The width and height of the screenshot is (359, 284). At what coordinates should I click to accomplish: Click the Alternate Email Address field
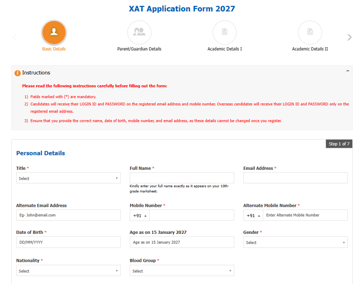pyautogui.click(x=68, y=215)
